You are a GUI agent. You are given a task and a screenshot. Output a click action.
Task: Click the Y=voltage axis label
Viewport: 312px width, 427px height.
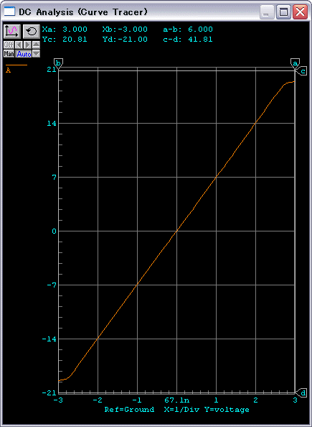pos(227,410)
